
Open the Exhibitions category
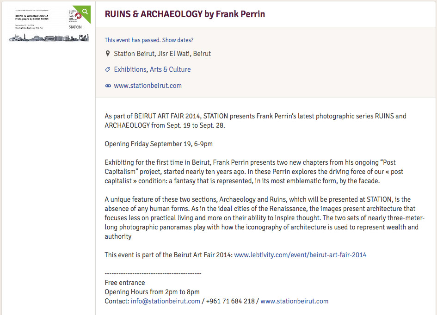(130, 69)
